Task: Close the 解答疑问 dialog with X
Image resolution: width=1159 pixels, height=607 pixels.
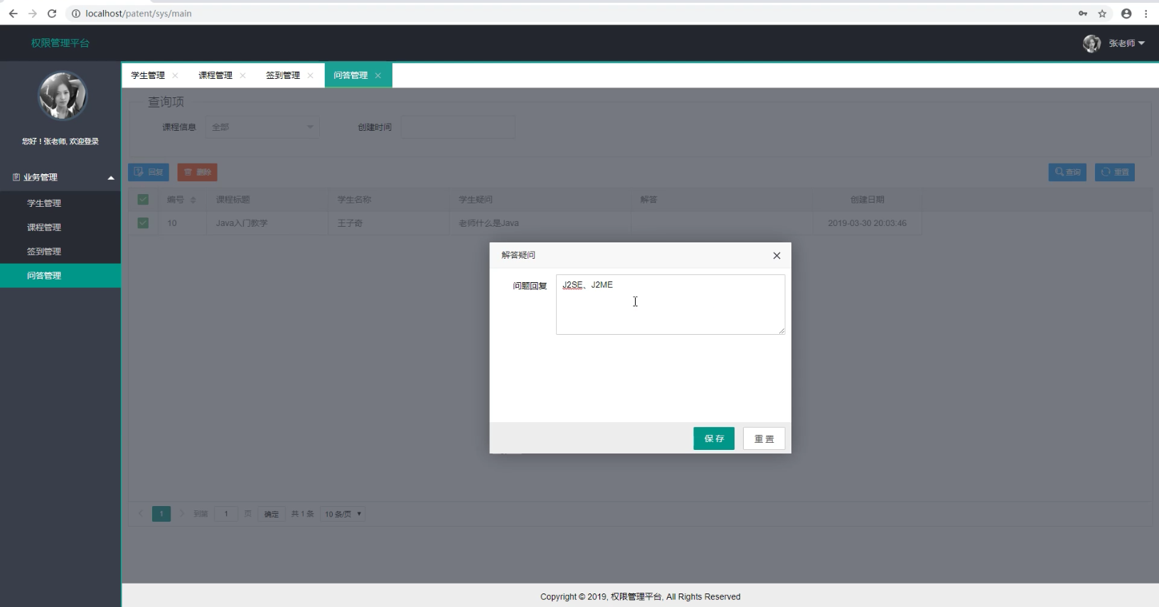Action: [x=776, y=256]
